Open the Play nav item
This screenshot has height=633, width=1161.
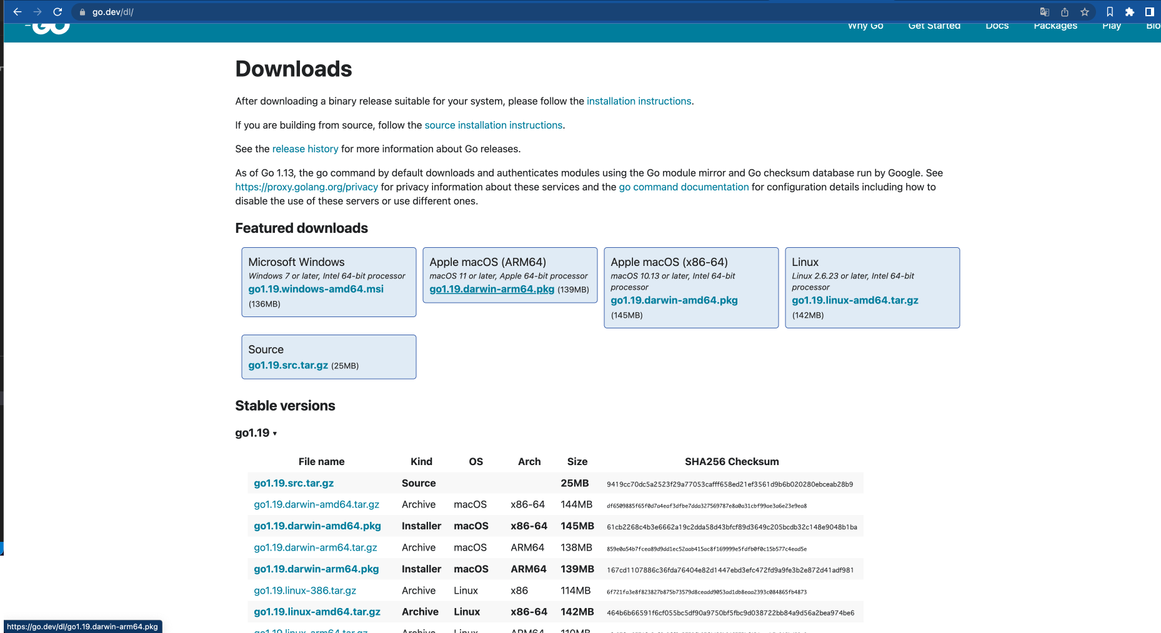(x=1112, y=26)
